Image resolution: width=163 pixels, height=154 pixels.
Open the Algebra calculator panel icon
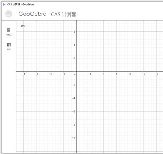point(8,30)
